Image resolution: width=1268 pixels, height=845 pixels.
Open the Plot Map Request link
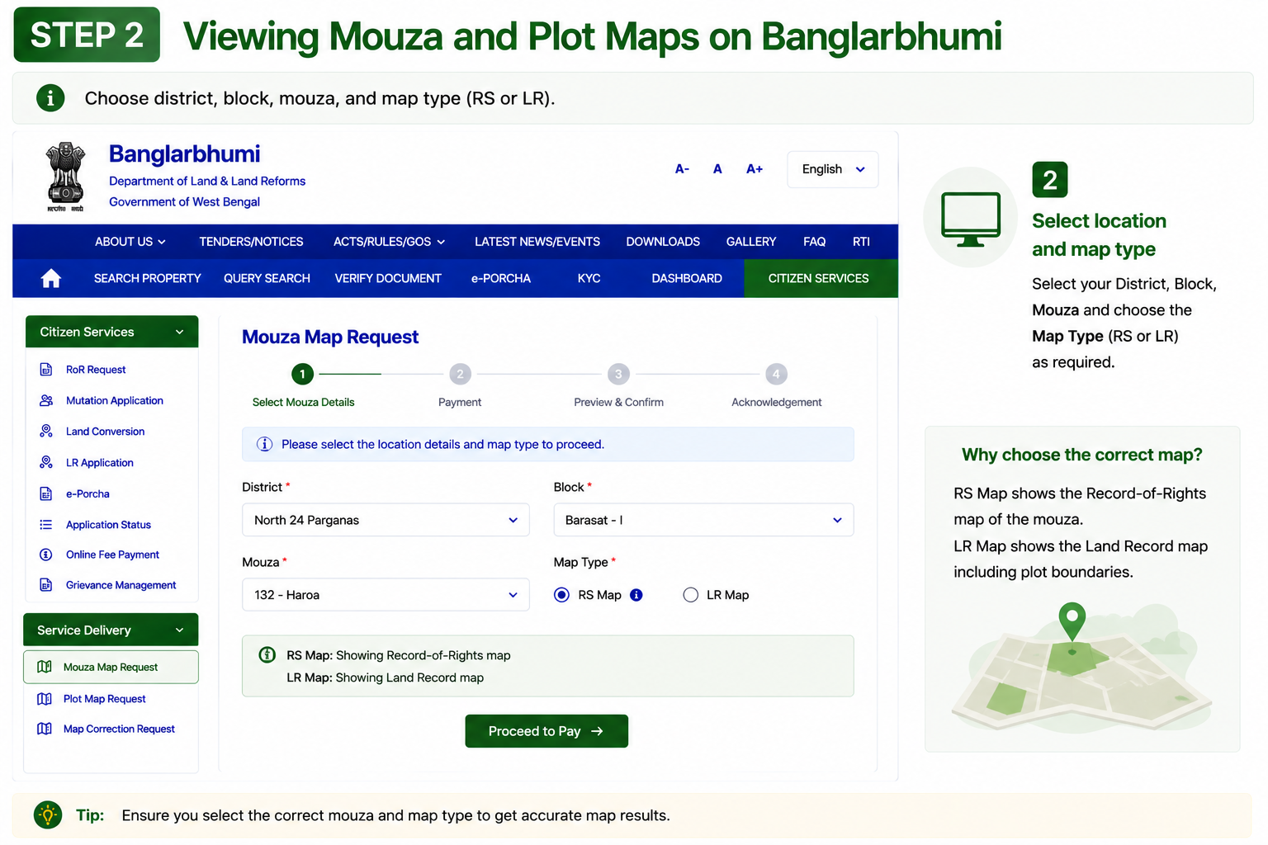tap(104, 699)
